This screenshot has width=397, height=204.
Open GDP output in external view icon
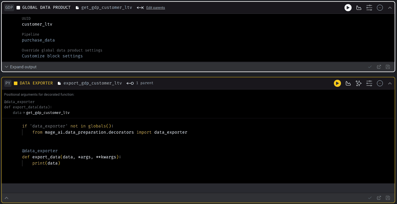[379, 67]
